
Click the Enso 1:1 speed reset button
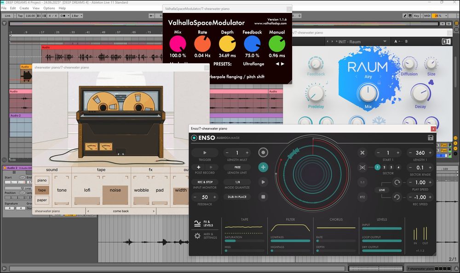[x=362, y=182]
